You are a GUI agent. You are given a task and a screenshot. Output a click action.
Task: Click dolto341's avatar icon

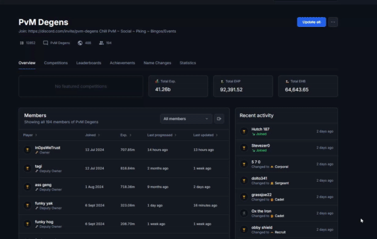point(244,181)
